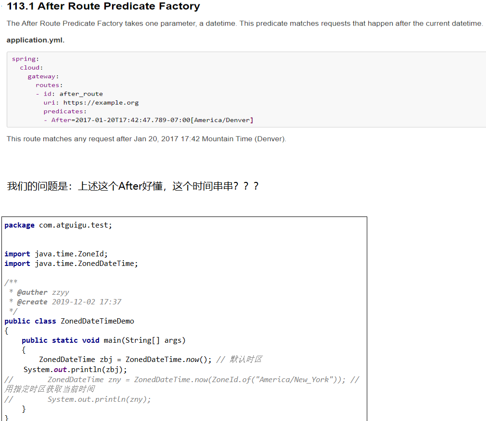486x421 pixels.
Task: Click the 'After=2017-01-20T17:42:47.789-07:00' predicate line
Action: (x=149, y=120)
